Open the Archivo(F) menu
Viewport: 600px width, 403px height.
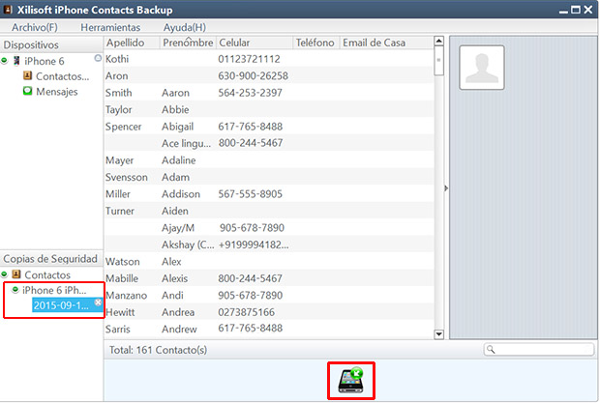pyautogui.click(x=35, y=27)
